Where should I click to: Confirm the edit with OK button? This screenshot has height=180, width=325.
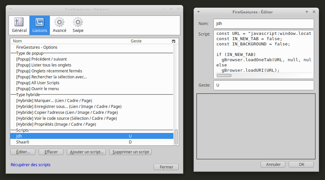pos(301,165)
